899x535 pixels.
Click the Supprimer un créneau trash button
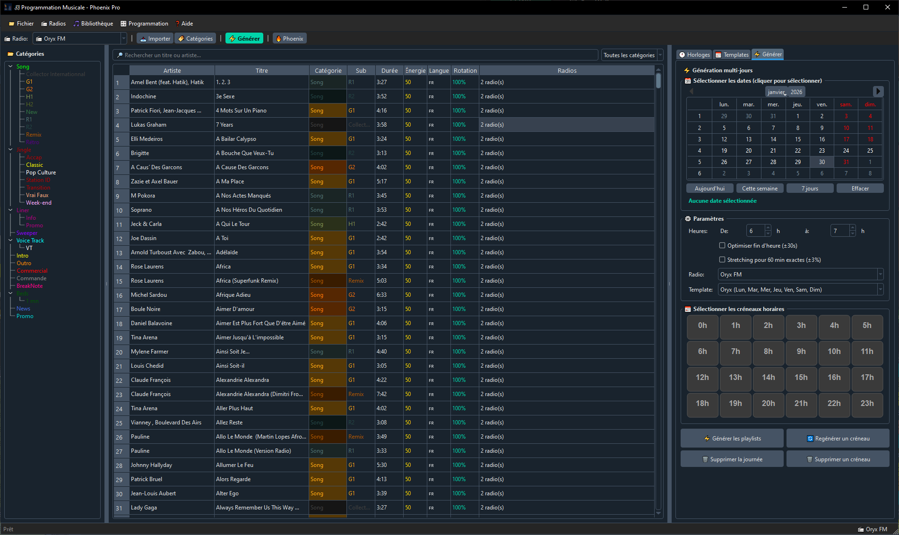838,459
